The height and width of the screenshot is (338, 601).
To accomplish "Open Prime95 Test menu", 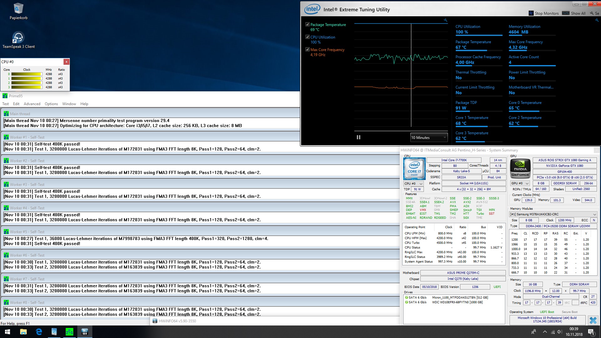I will click(x=6, y=104).
